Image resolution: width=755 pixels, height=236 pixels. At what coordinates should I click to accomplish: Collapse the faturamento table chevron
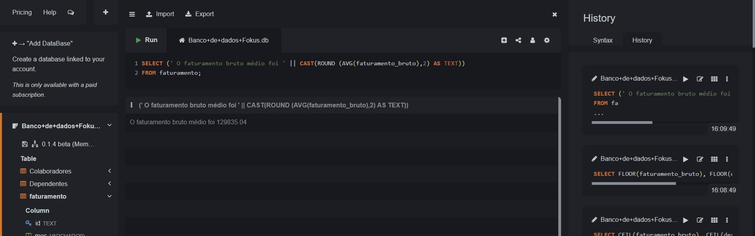109,196
